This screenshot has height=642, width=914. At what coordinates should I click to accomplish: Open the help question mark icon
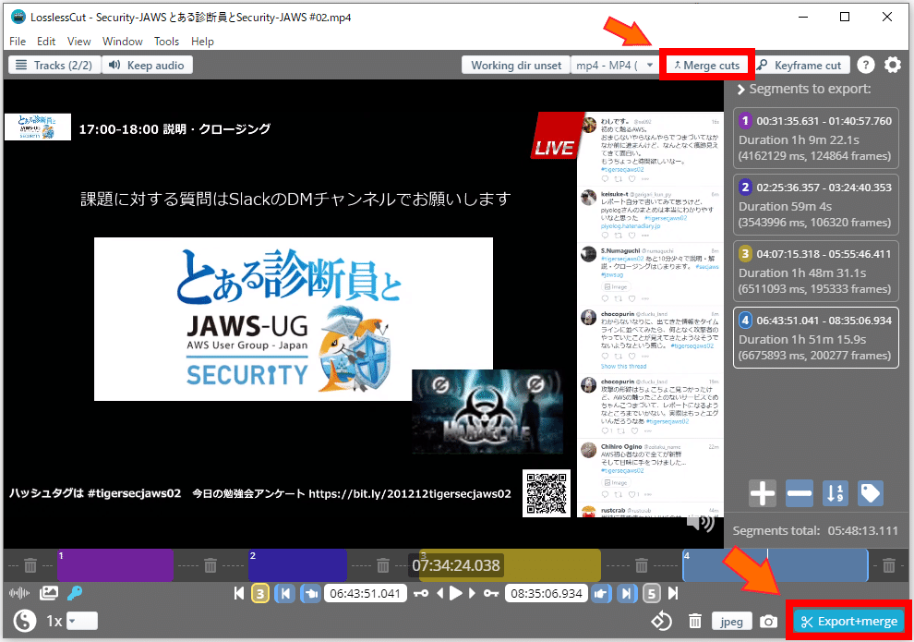tap(866, 65)
